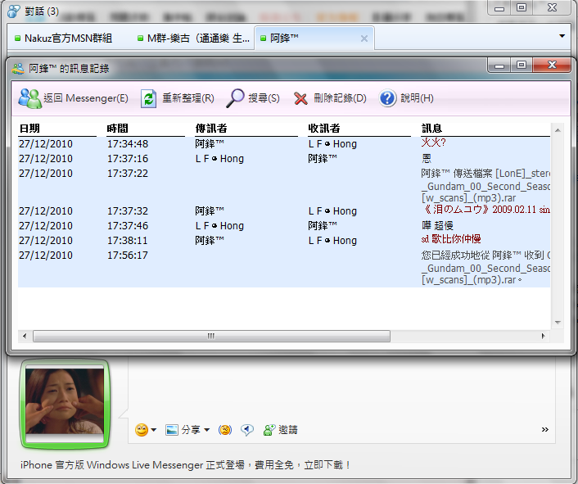The image size is (578, 484).
Task: Click the voice clip icon
Action: tap(246, 430)
